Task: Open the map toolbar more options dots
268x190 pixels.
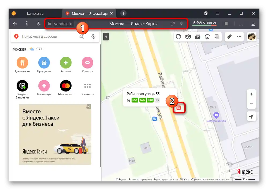Action: point(239,37)
